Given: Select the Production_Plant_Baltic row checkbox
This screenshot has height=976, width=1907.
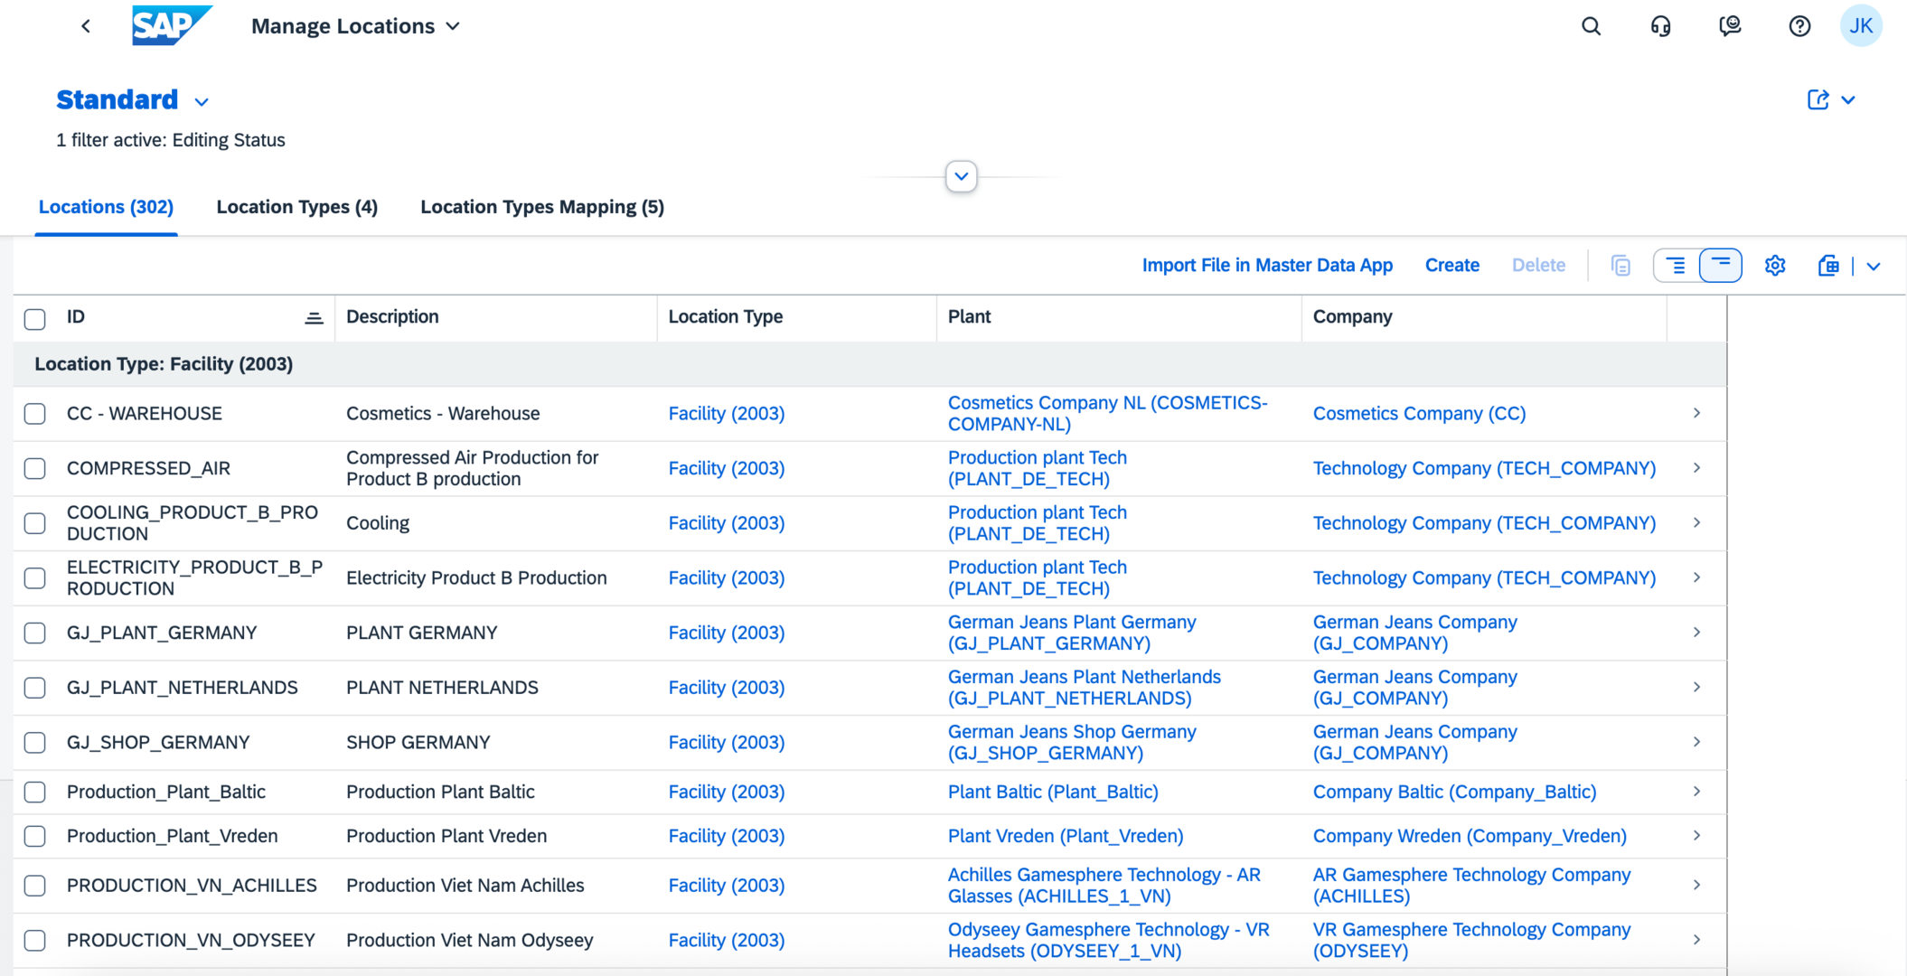Looking at the screenshot, I should point(35,793).
